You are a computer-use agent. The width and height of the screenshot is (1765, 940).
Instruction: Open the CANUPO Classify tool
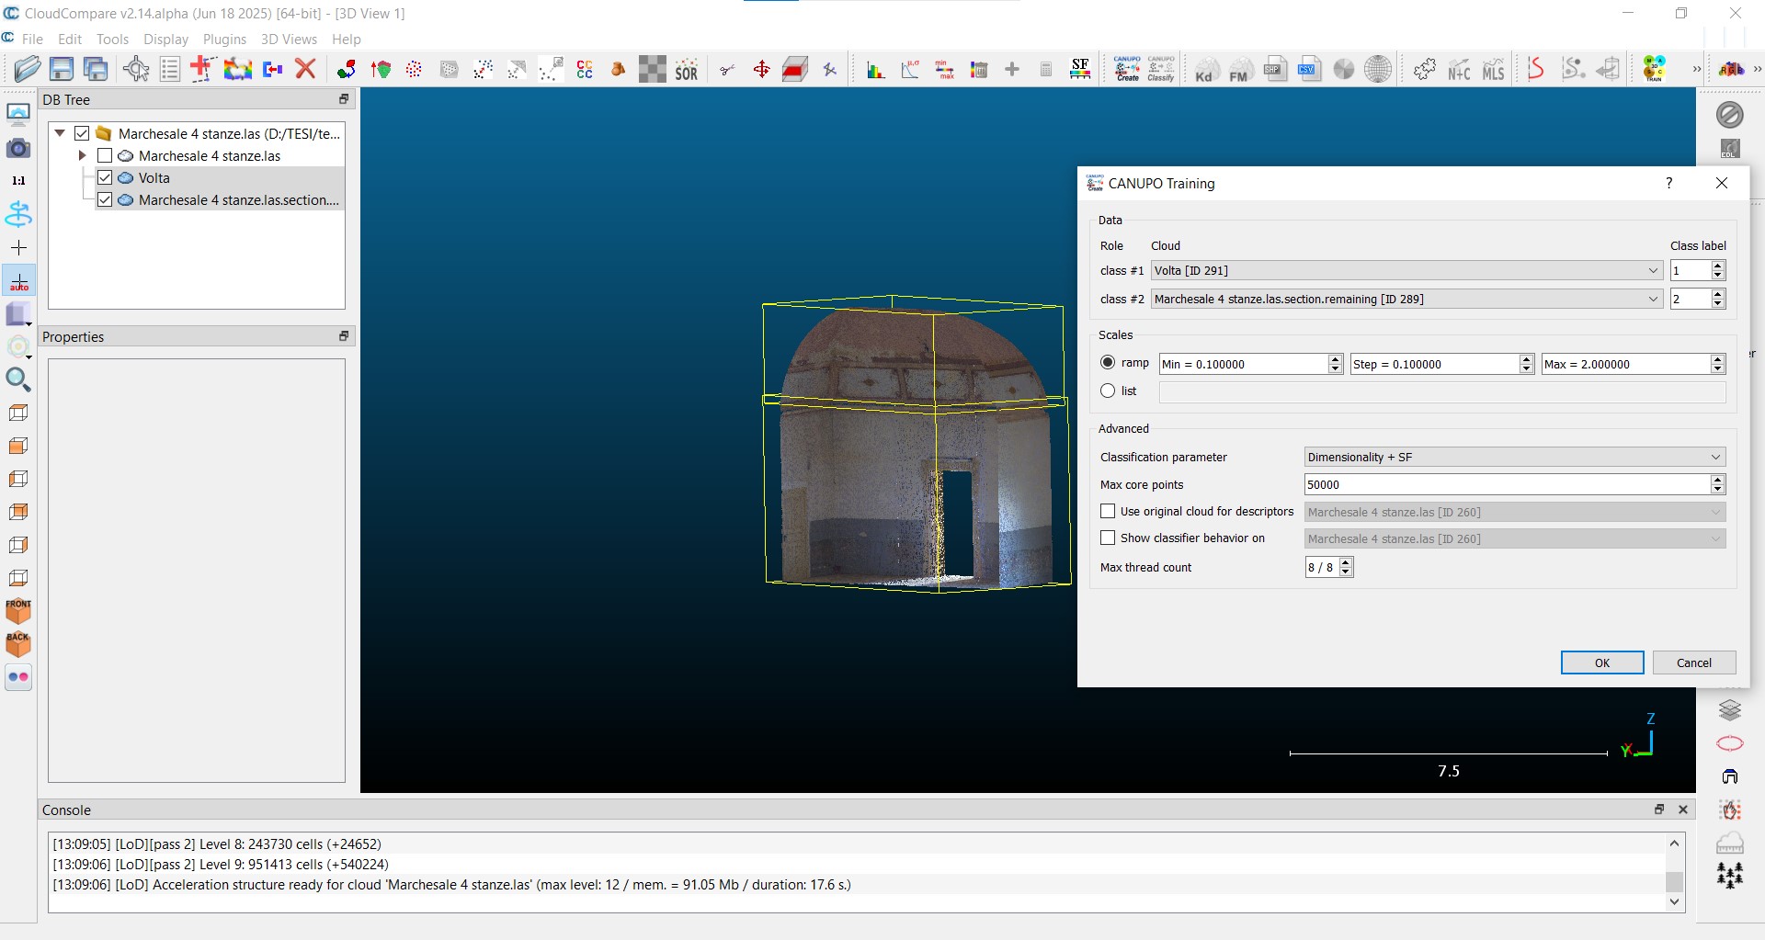tap(1161, 69)
